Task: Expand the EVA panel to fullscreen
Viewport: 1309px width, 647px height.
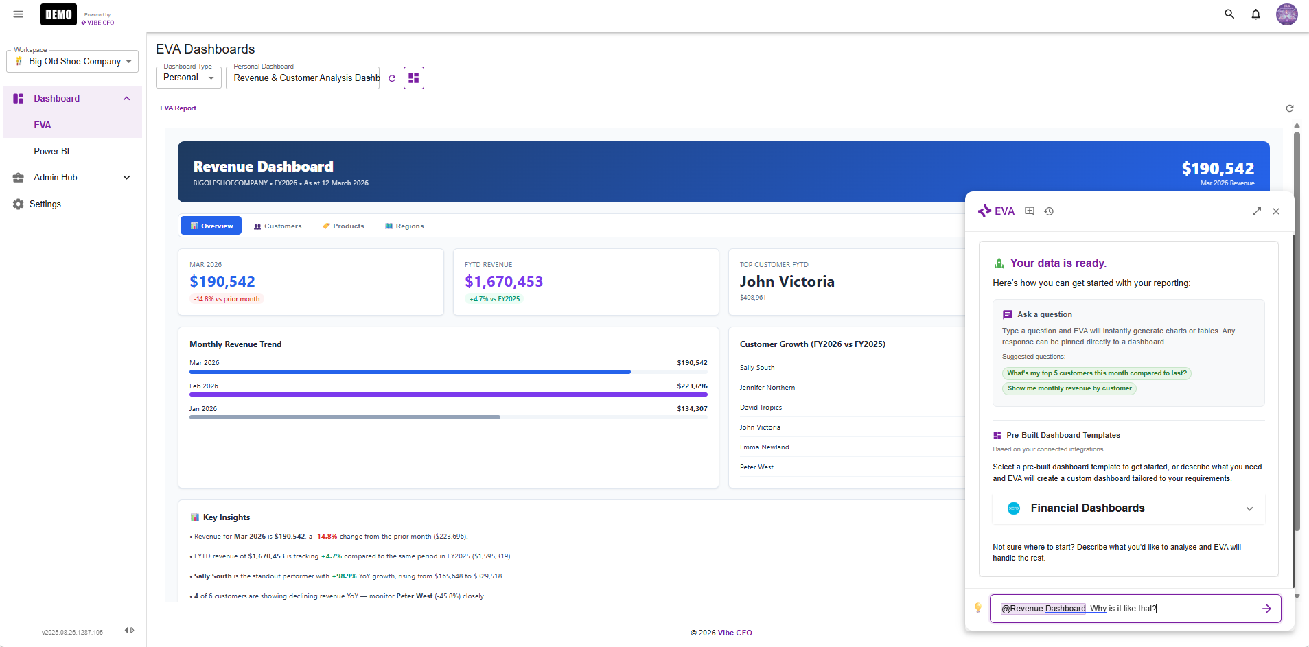Action: pyautogui.click(x=1257, y=211)
